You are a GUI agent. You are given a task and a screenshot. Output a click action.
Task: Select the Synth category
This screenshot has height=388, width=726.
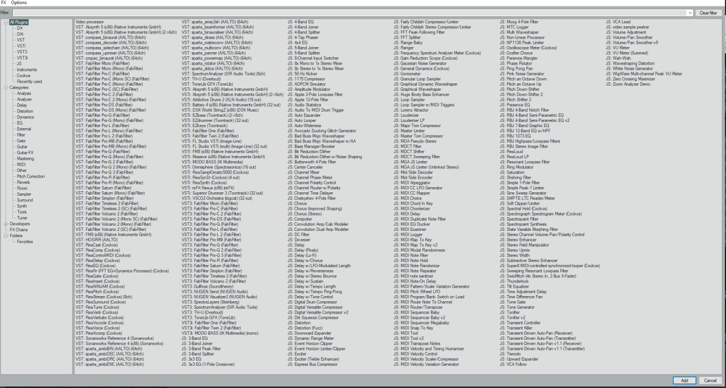tap(22, 206)
